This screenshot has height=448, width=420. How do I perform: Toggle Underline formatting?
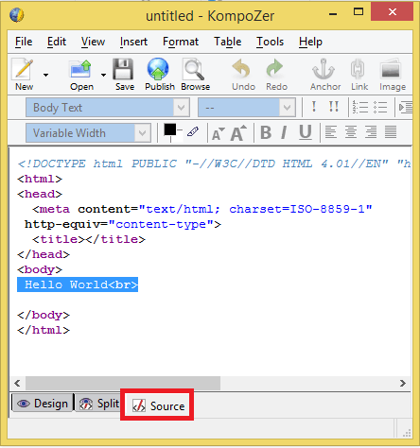[306, 132]
